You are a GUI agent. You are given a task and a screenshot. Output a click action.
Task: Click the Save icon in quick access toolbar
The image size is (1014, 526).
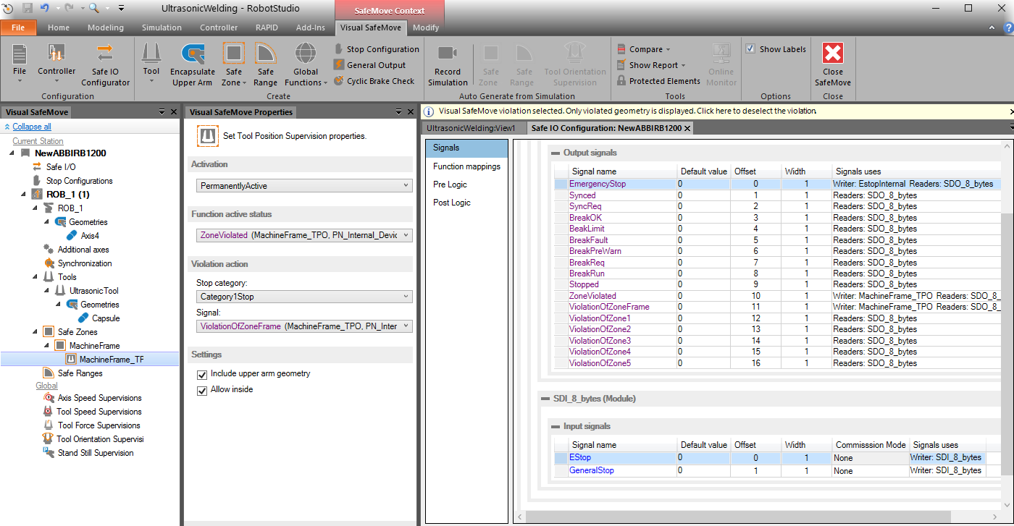[x=28, y=8]
